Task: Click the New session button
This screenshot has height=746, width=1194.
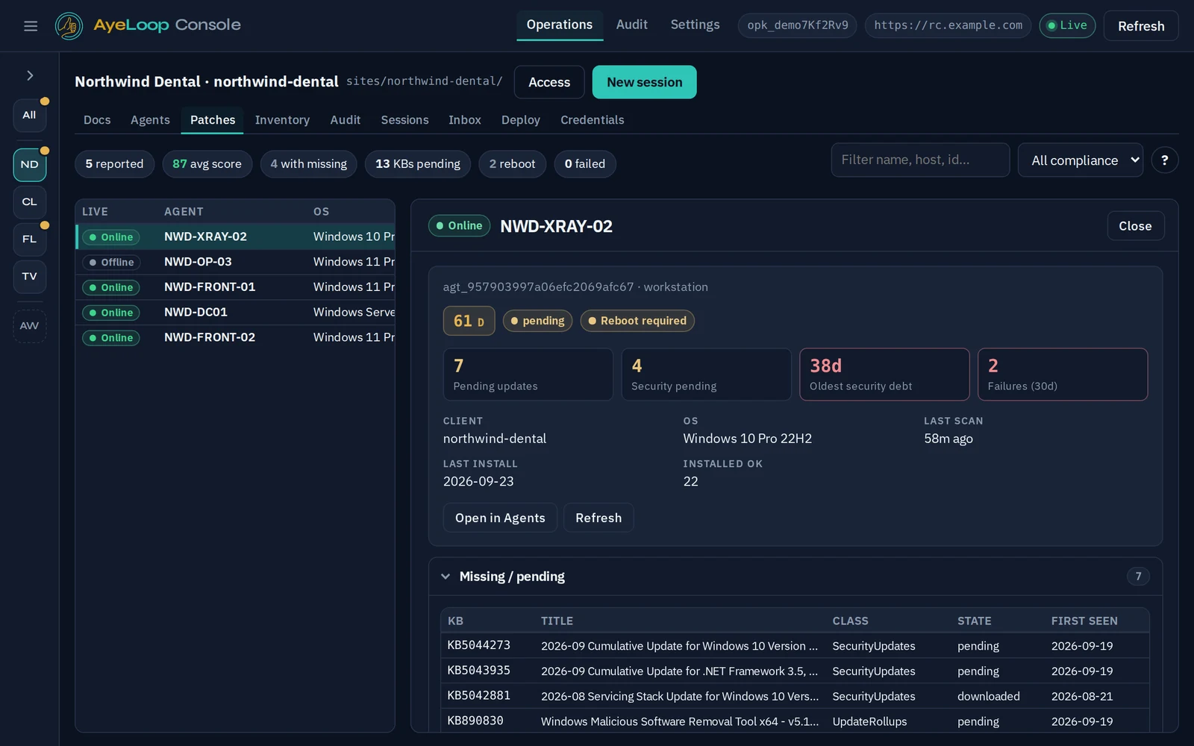Action: click(x=644, y=82)
